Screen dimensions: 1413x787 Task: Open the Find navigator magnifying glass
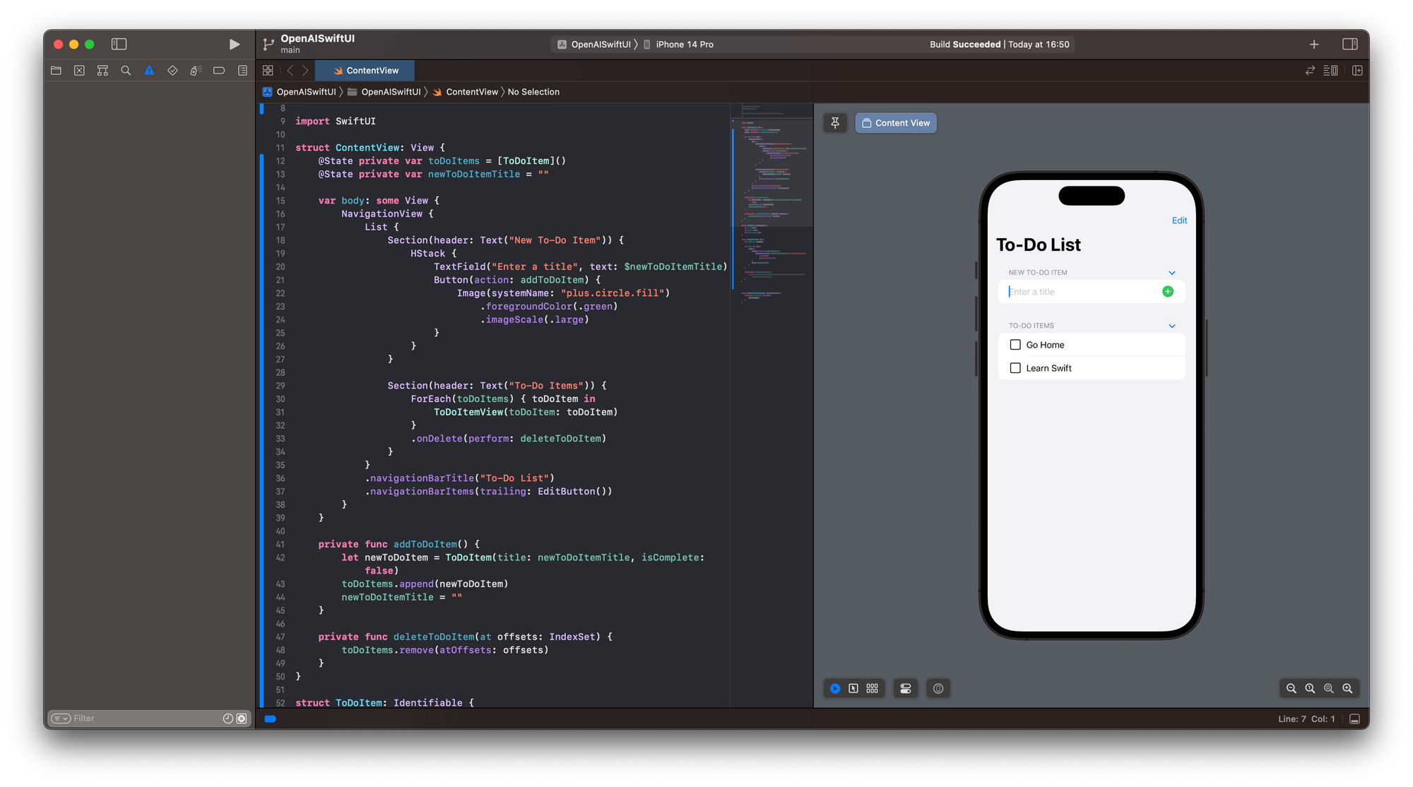click(x=126, y=71)
